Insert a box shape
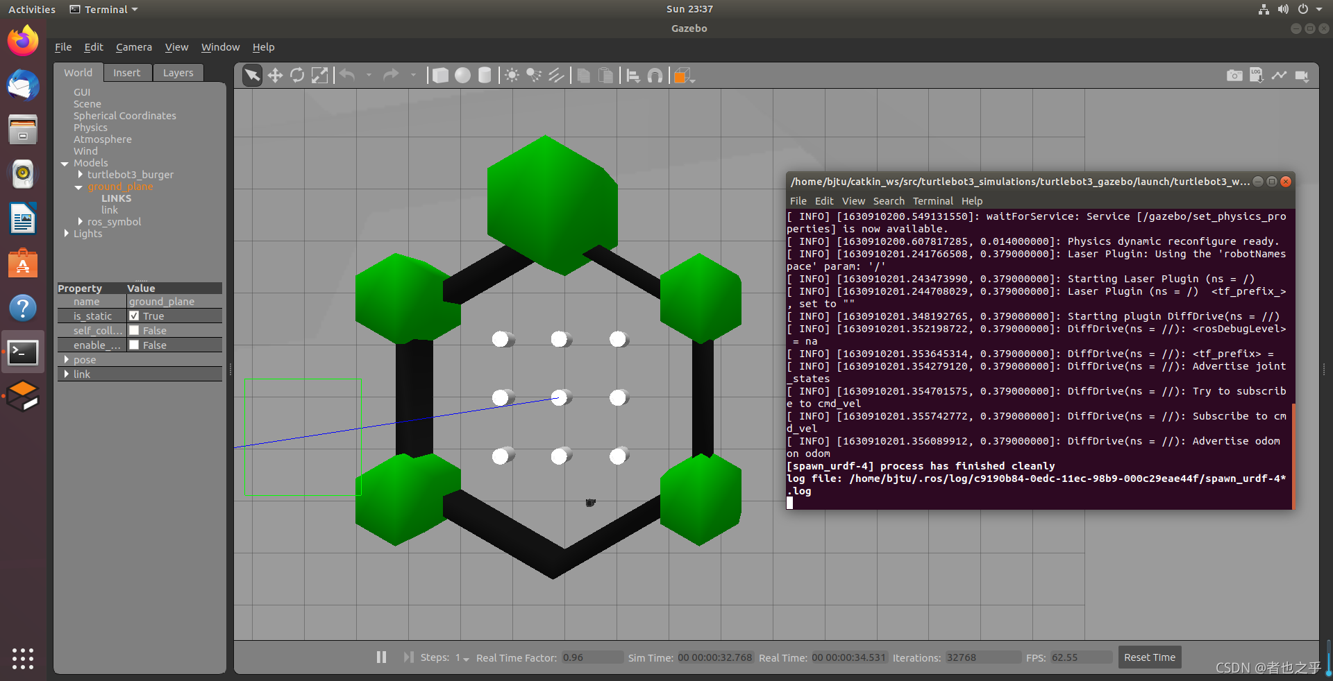The height and width of the screenshot is (681, 1333). pyautogui.click(x=440, y=75)
